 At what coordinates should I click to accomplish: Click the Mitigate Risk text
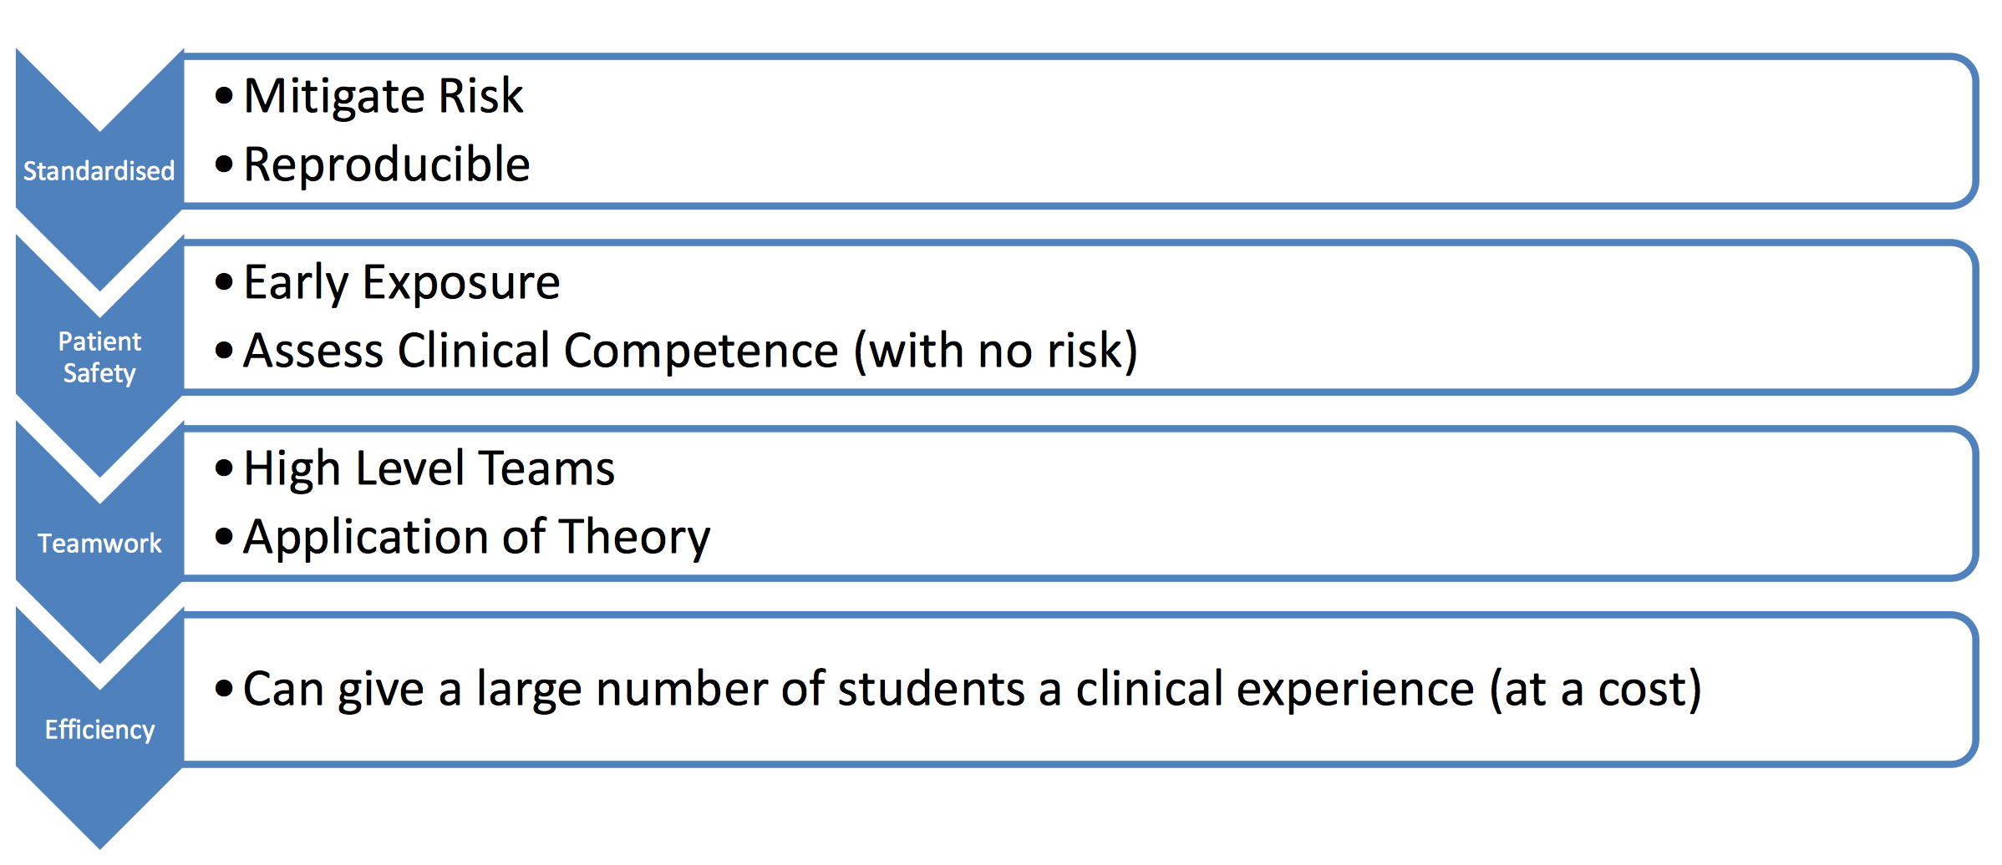[384, 96]
